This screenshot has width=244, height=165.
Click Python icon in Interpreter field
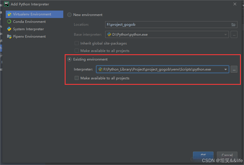pyautogui.click(x=101, y=69)
